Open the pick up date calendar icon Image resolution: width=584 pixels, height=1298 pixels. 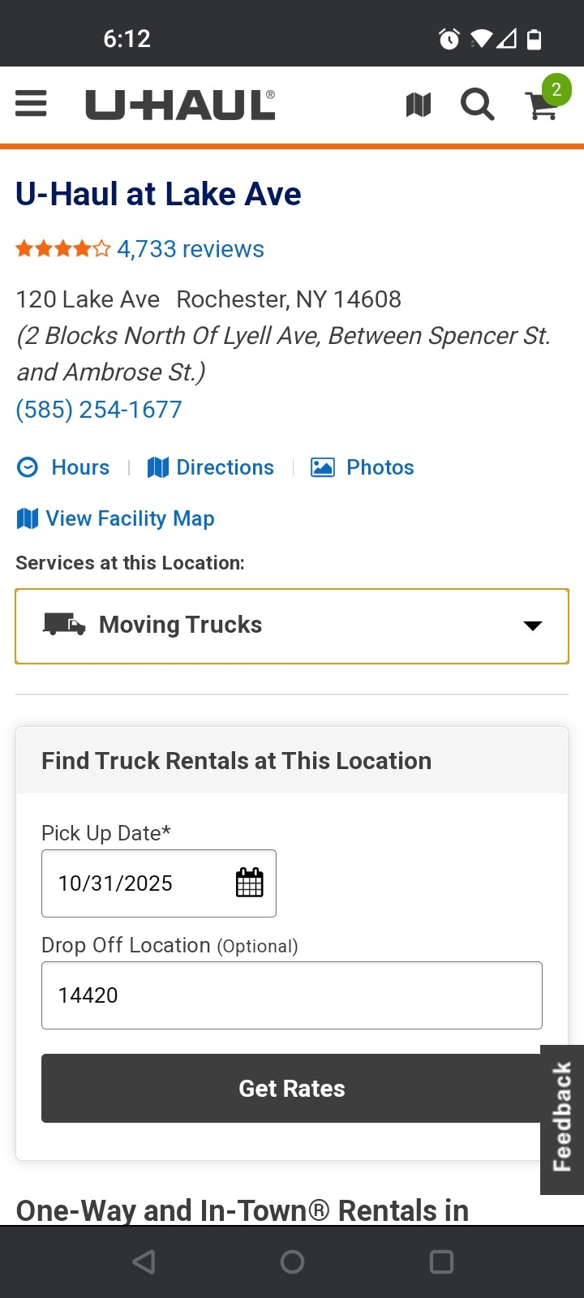point(249,883)
